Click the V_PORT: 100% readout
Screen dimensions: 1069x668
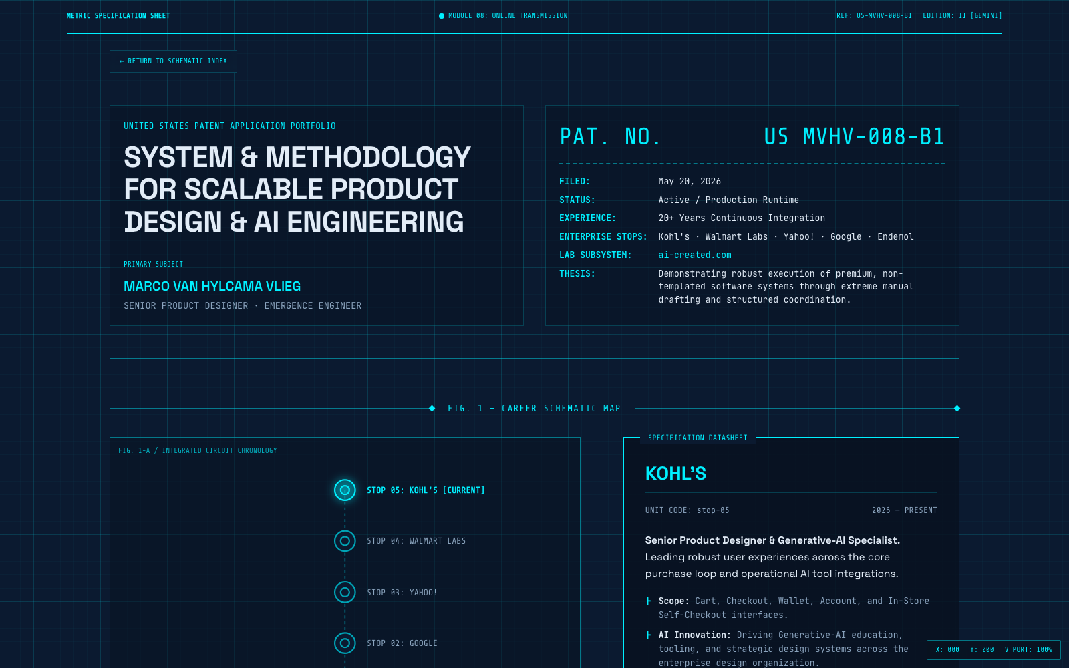[x=1028, y=650]
